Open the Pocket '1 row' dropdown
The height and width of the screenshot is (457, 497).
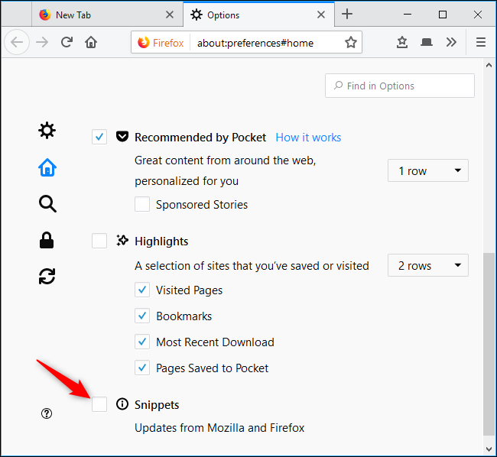coord(428,170)
